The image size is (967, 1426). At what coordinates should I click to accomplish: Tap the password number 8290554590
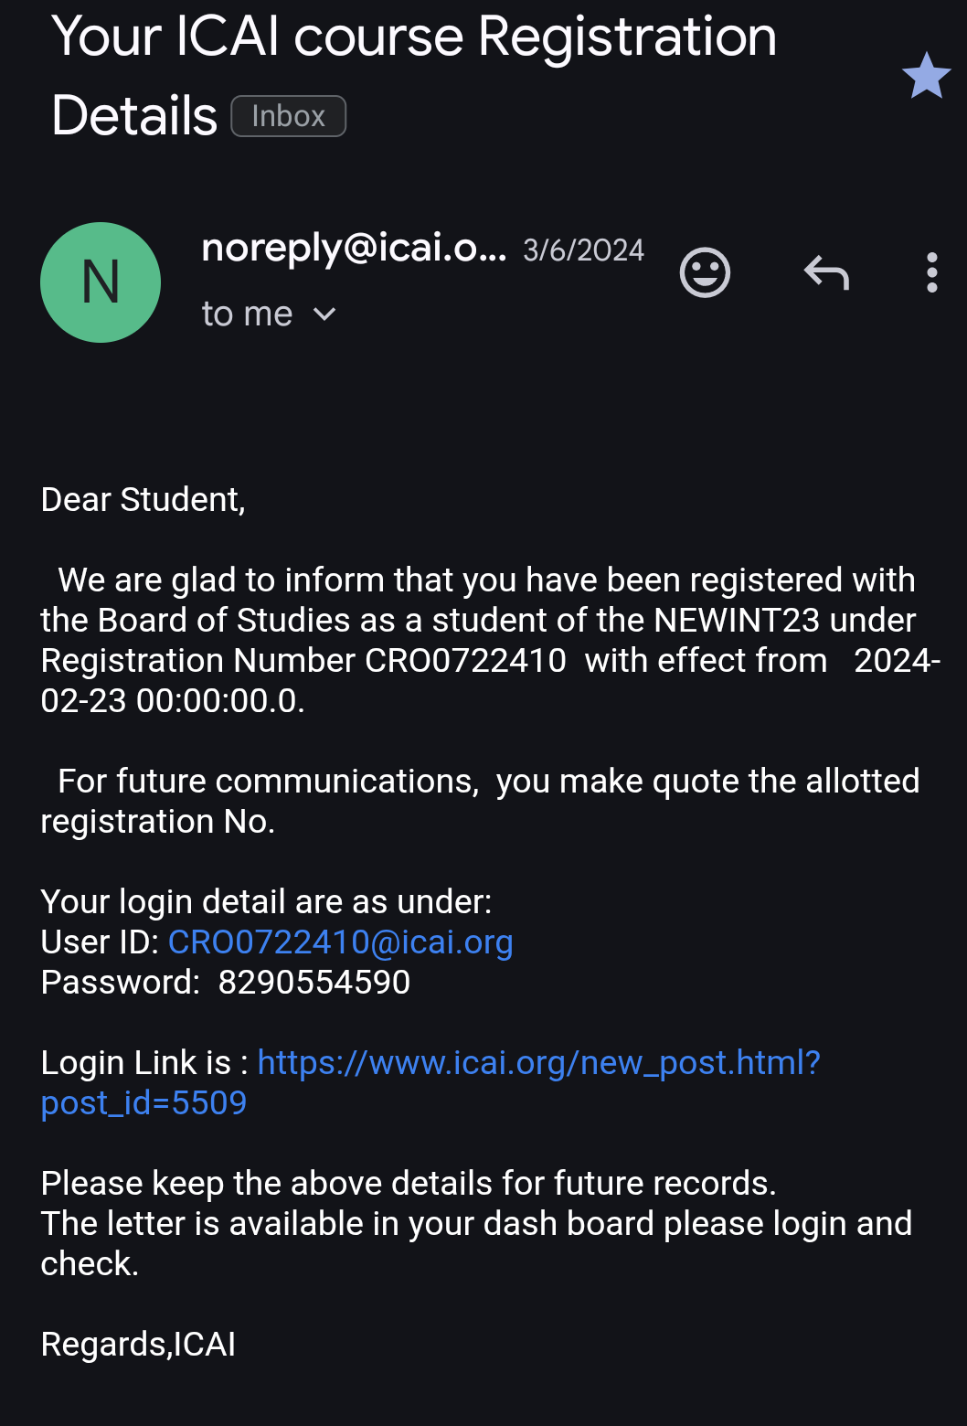pyautogui.click(x=314, y=983)
